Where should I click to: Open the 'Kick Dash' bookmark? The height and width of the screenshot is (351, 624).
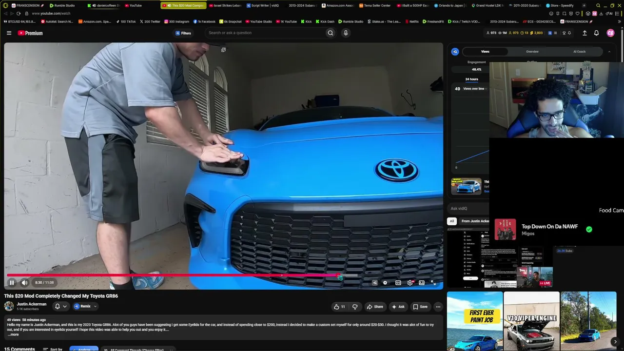click(x=325, y=21)
